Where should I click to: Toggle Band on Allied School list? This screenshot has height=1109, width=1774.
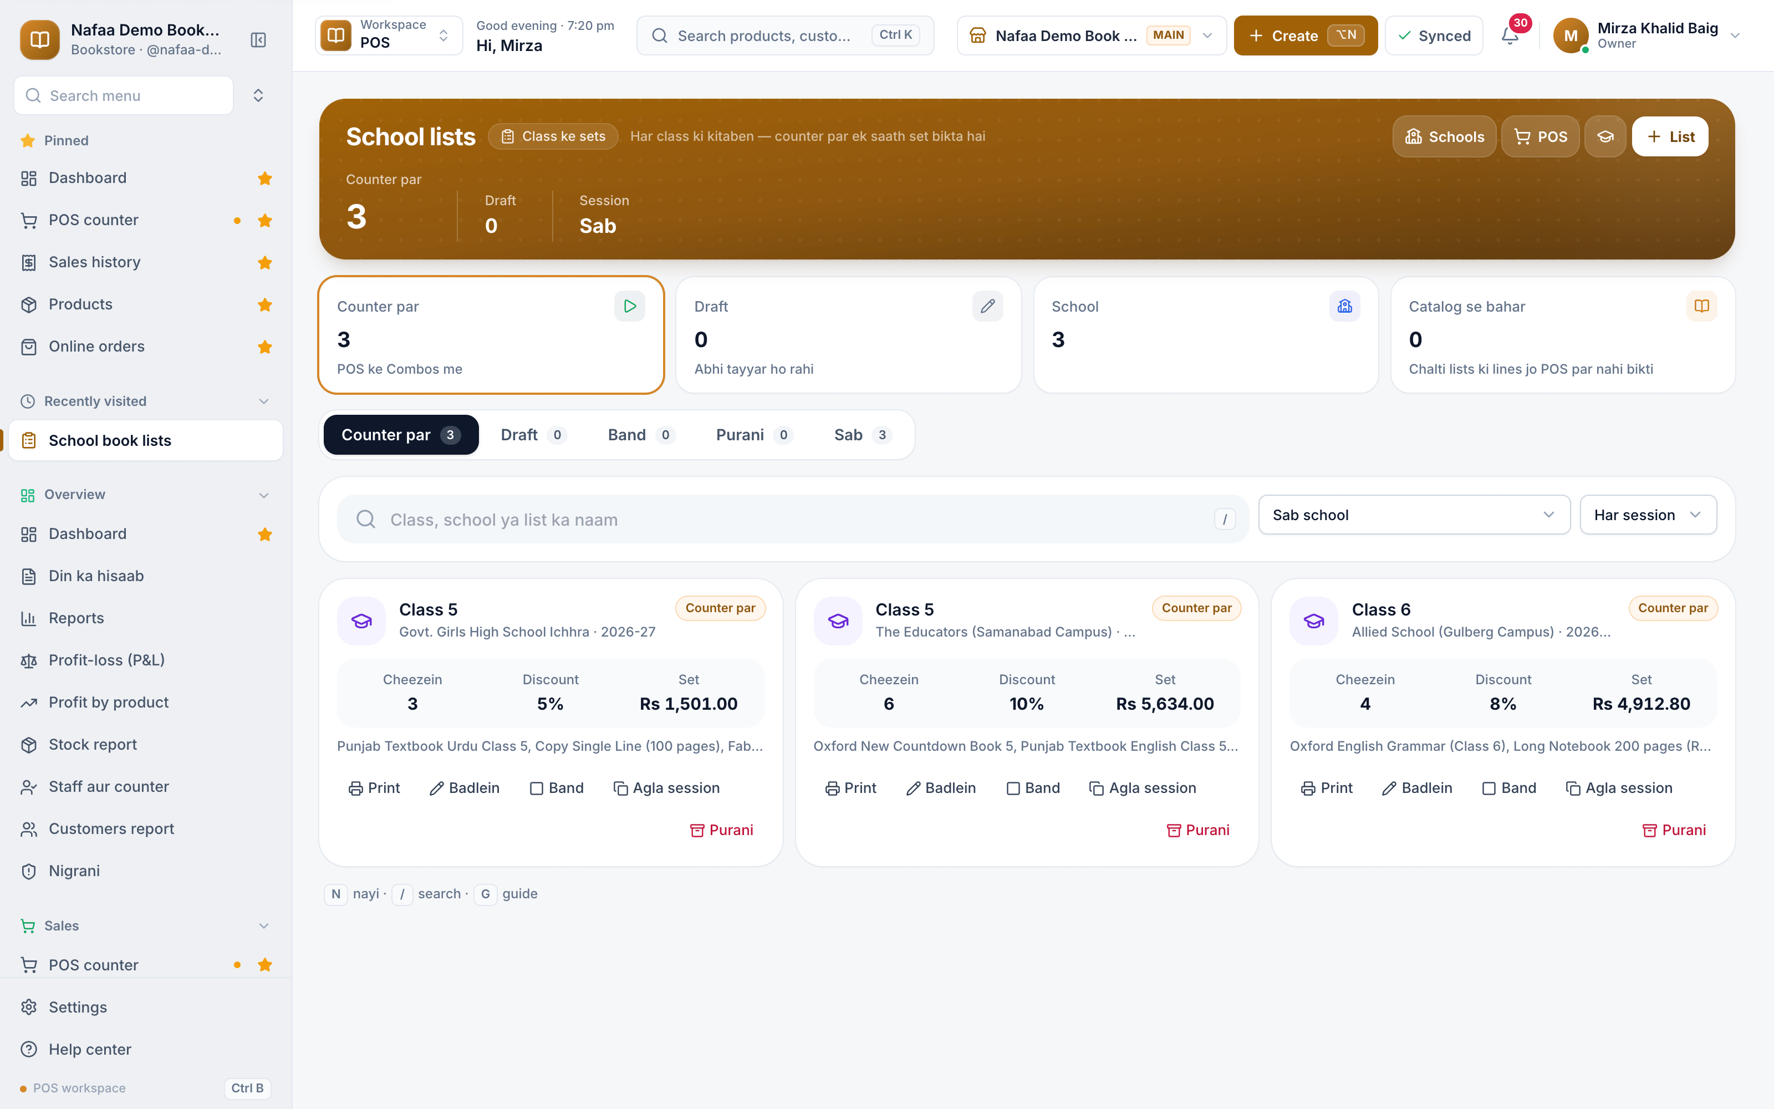pos(1510,788)
